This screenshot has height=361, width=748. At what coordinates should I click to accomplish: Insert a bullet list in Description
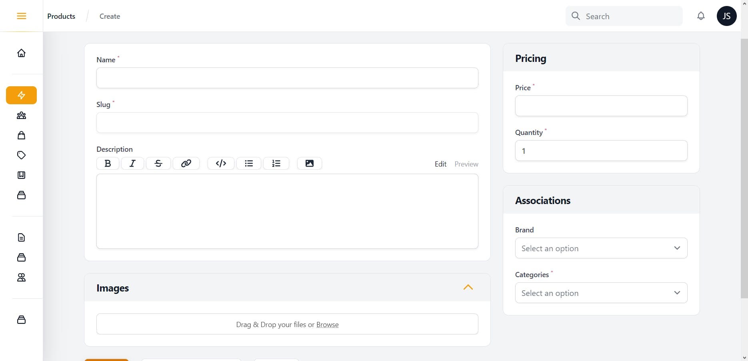(x=249, y=163)
